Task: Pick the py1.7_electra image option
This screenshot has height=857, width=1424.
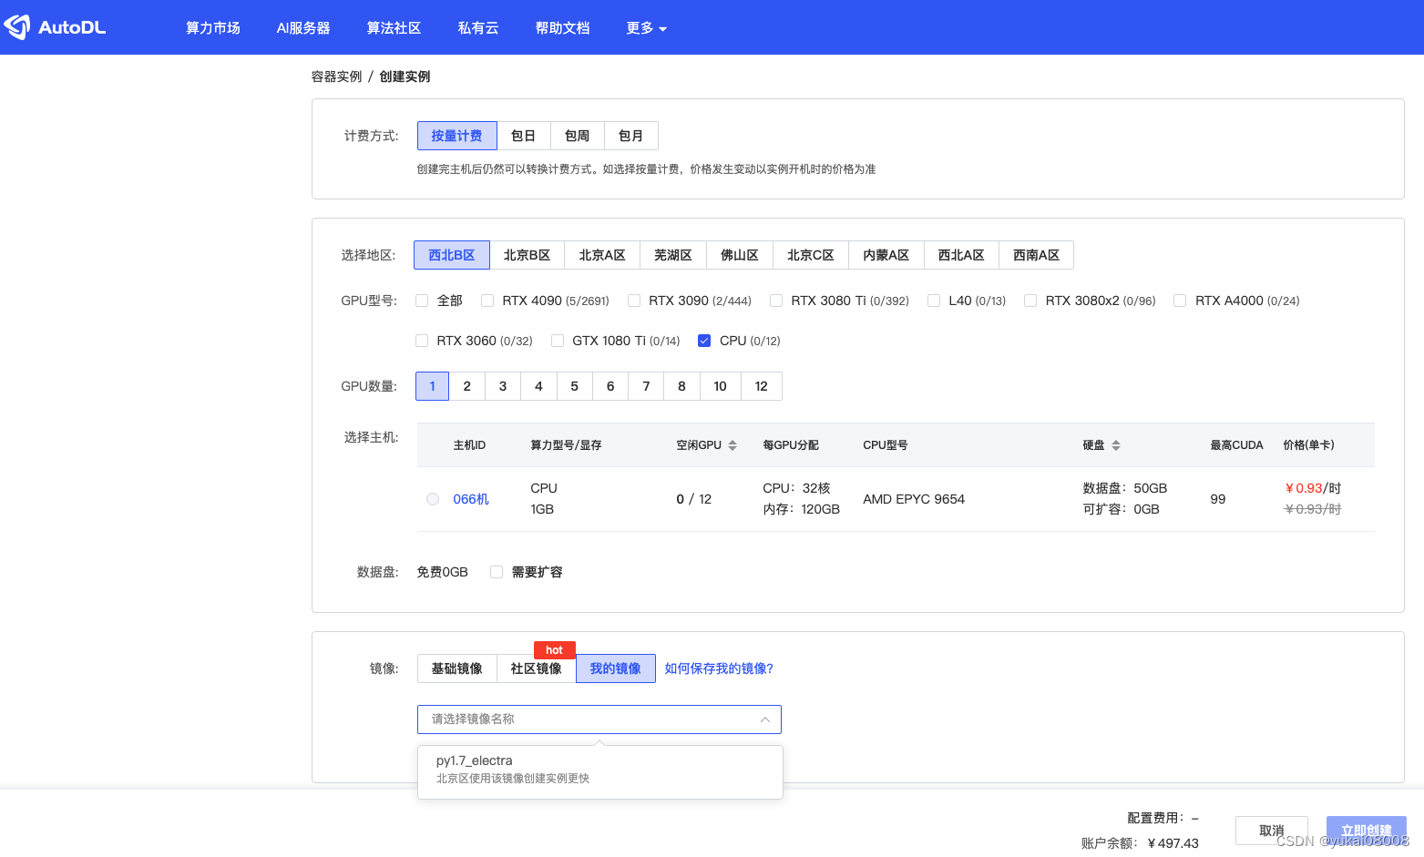Action: [600, 769]
